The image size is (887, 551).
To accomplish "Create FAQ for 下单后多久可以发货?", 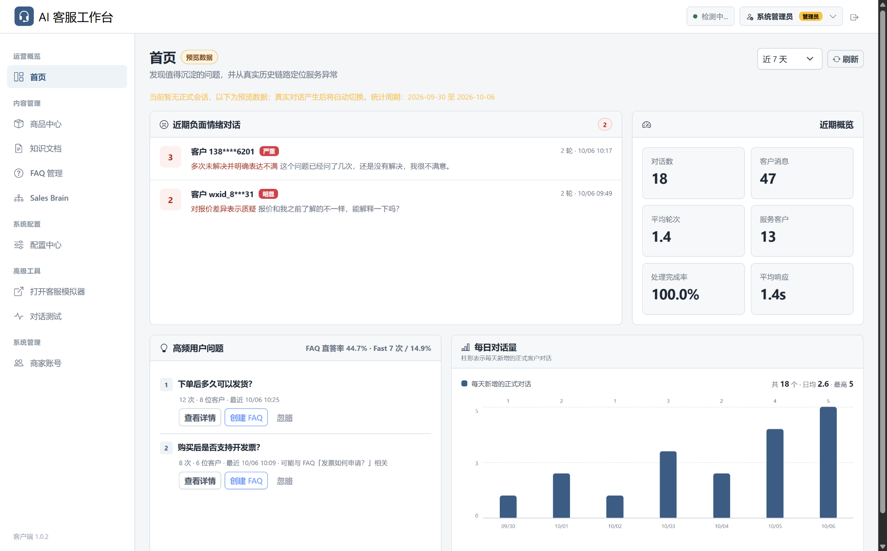I will click(x=246, y=418).
